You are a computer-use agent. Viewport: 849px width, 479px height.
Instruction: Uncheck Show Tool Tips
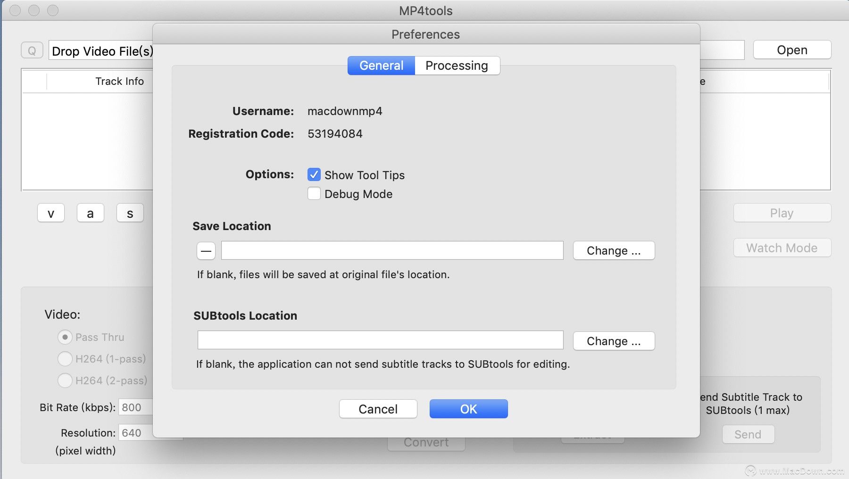(x=314, y=175)
